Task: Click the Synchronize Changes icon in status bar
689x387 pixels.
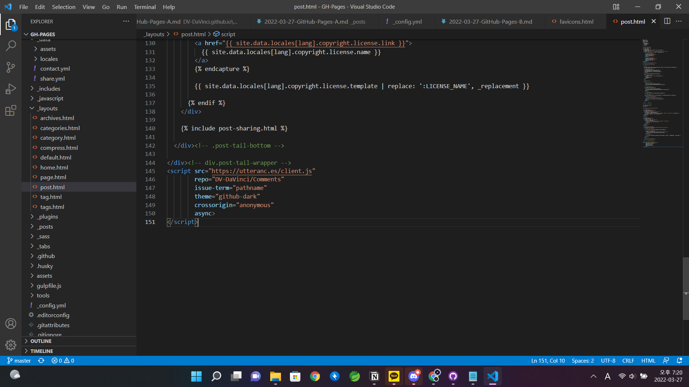Action: coord(41,361)
